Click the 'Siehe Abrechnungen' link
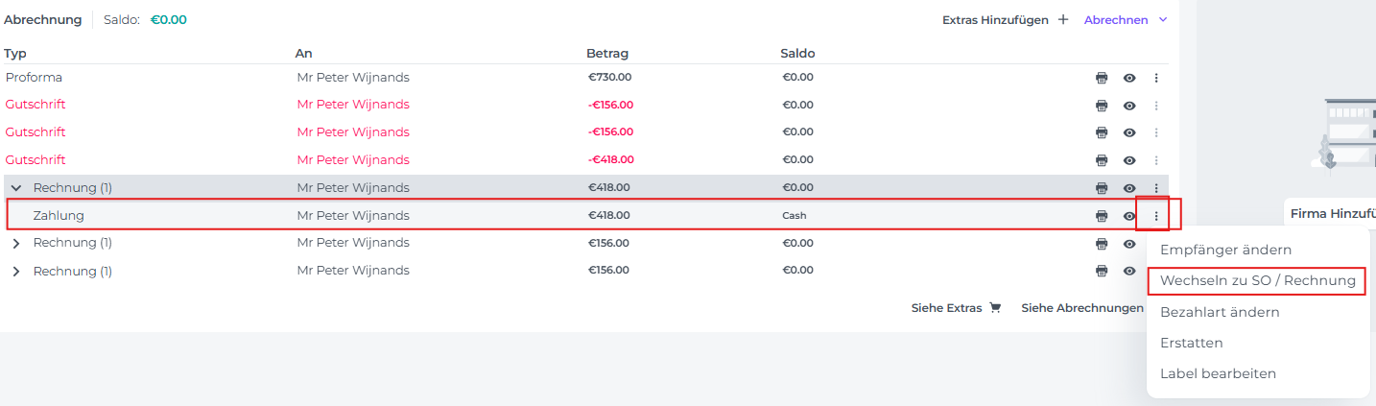 tap(1081, 308)
